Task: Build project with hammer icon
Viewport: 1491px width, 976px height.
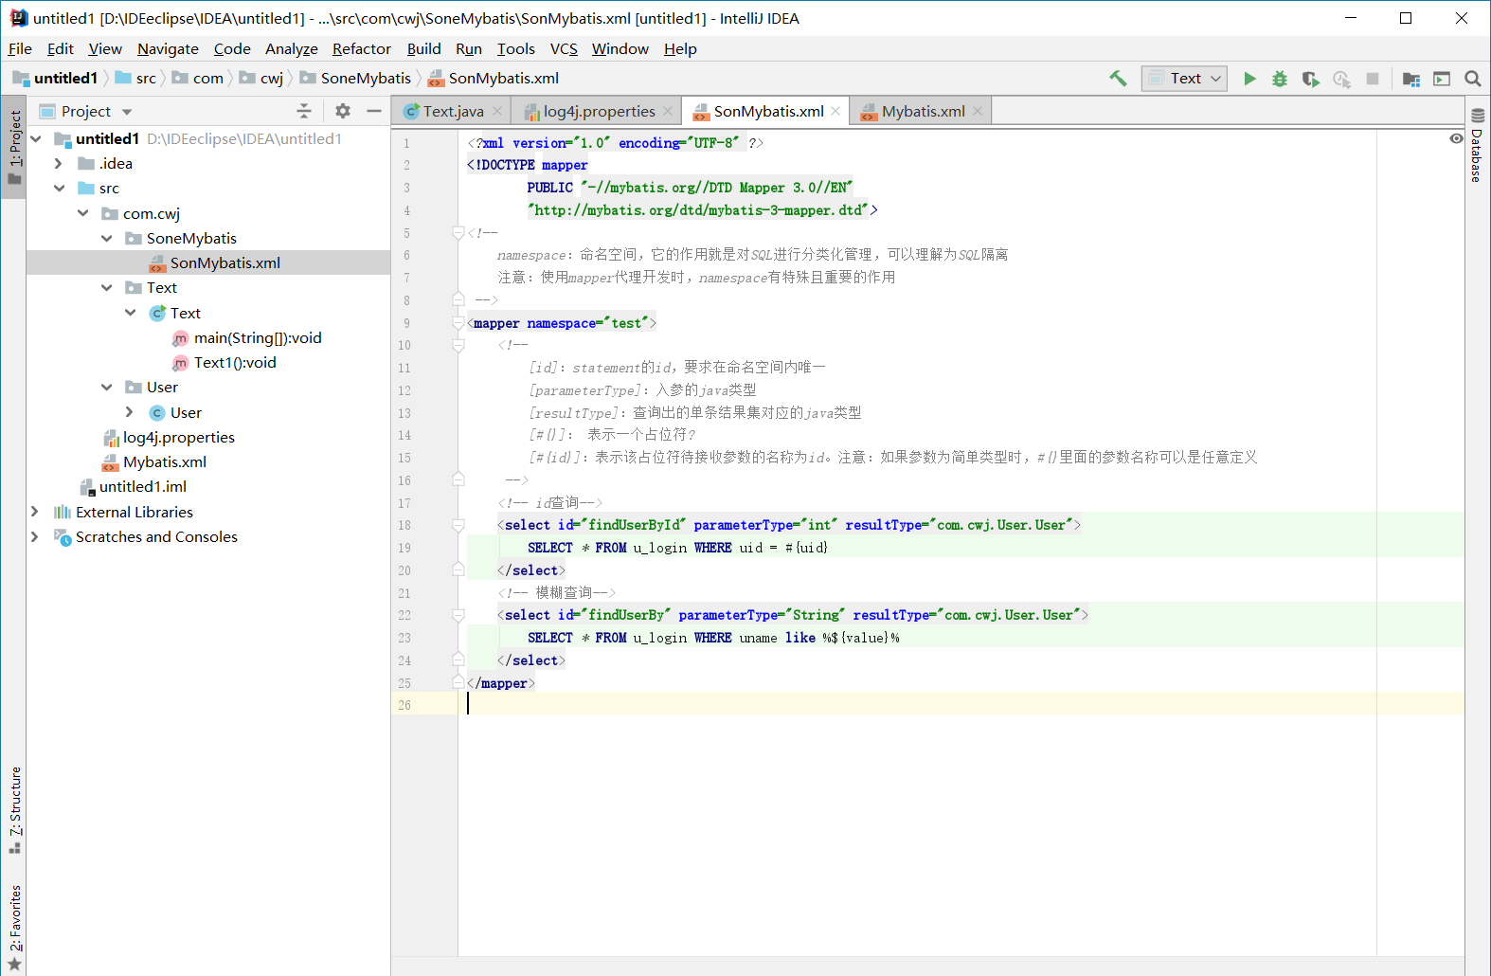Action: (1119, 79)
